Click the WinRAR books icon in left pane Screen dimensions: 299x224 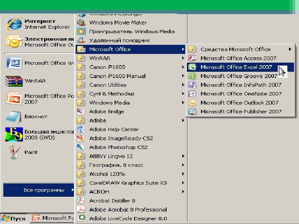tap(14, 81)
